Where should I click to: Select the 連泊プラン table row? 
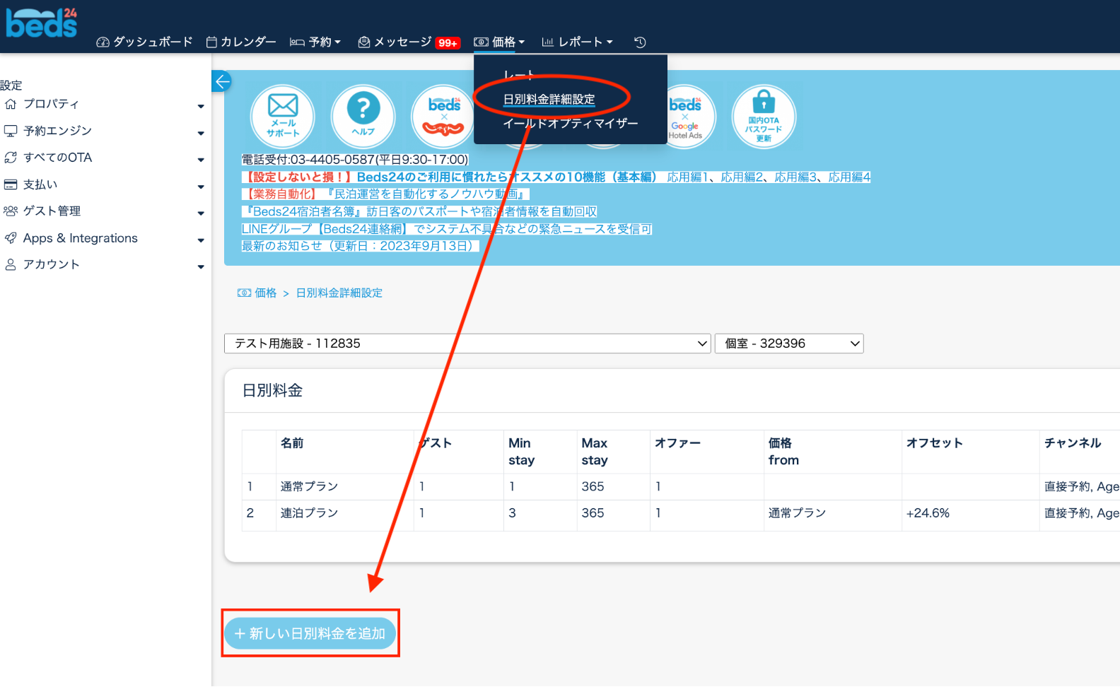click(309, 513)
